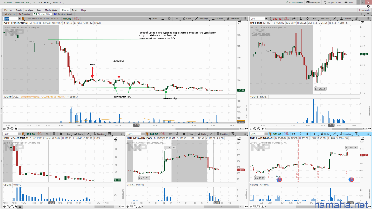Open the Account dropdown in the top status bar
Screen dimensions: 372x209
tap(57, 2)
